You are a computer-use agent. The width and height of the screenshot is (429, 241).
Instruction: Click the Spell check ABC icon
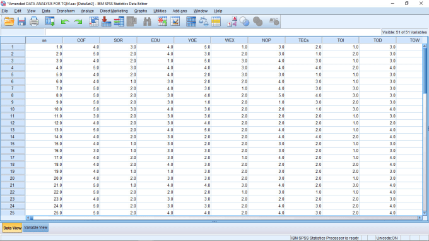[x=274, y=21]
